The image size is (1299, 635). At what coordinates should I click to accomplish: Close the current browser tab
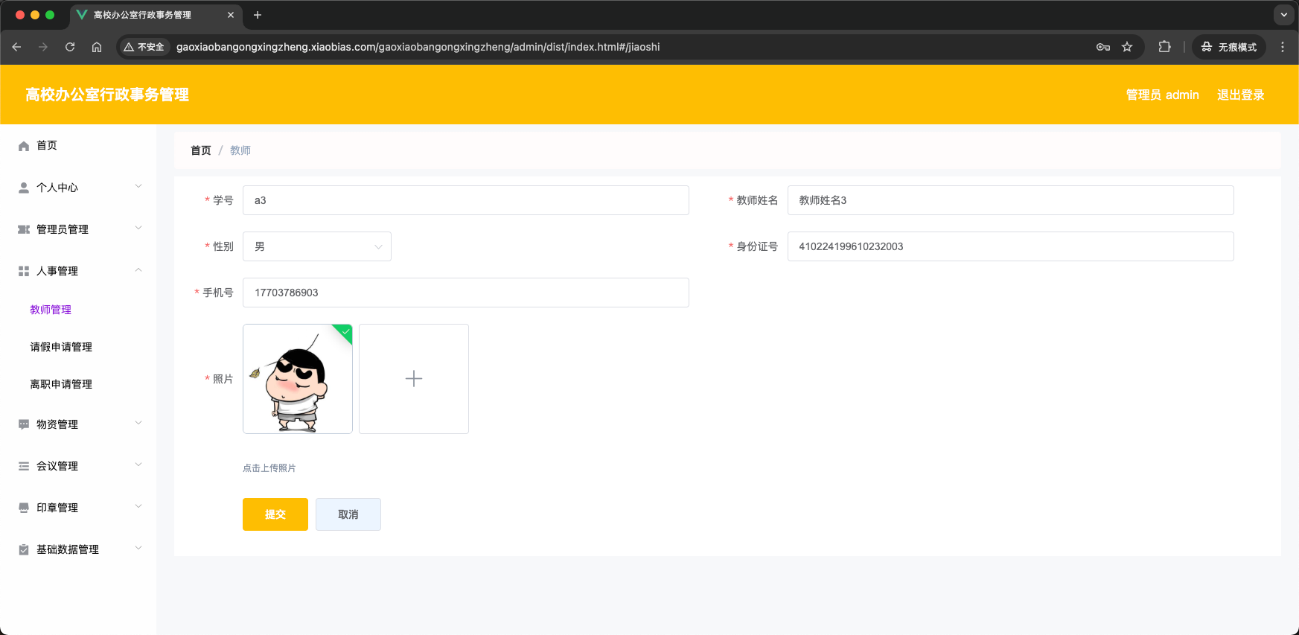click(231, 15)
